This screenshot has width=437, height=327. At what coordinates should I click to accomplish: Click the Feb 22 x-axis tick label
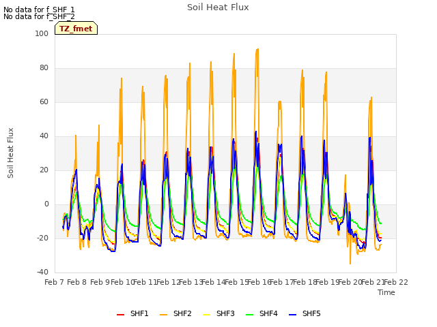point(396,282)
